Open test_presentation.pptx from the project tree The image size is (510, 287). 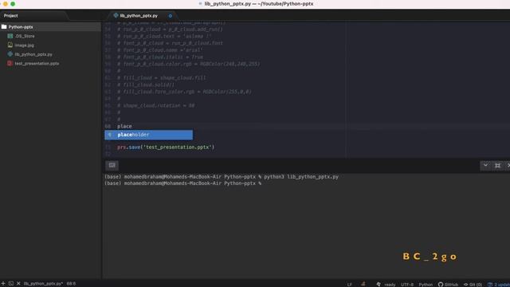pos(37,64)
